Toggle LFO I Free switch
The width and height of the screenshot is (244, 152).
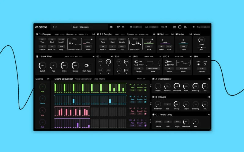click(137, 62)
